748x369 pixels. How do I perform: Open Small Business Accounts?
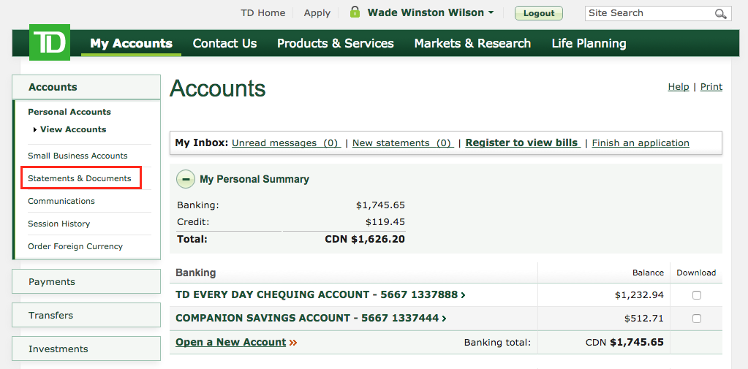click(78, 156)
